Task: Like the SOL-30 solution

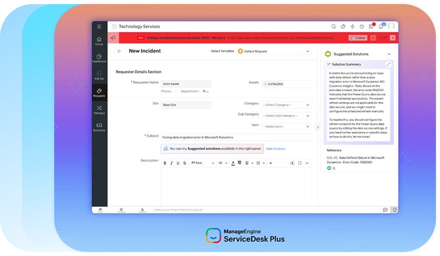Action: pos(329,168)
